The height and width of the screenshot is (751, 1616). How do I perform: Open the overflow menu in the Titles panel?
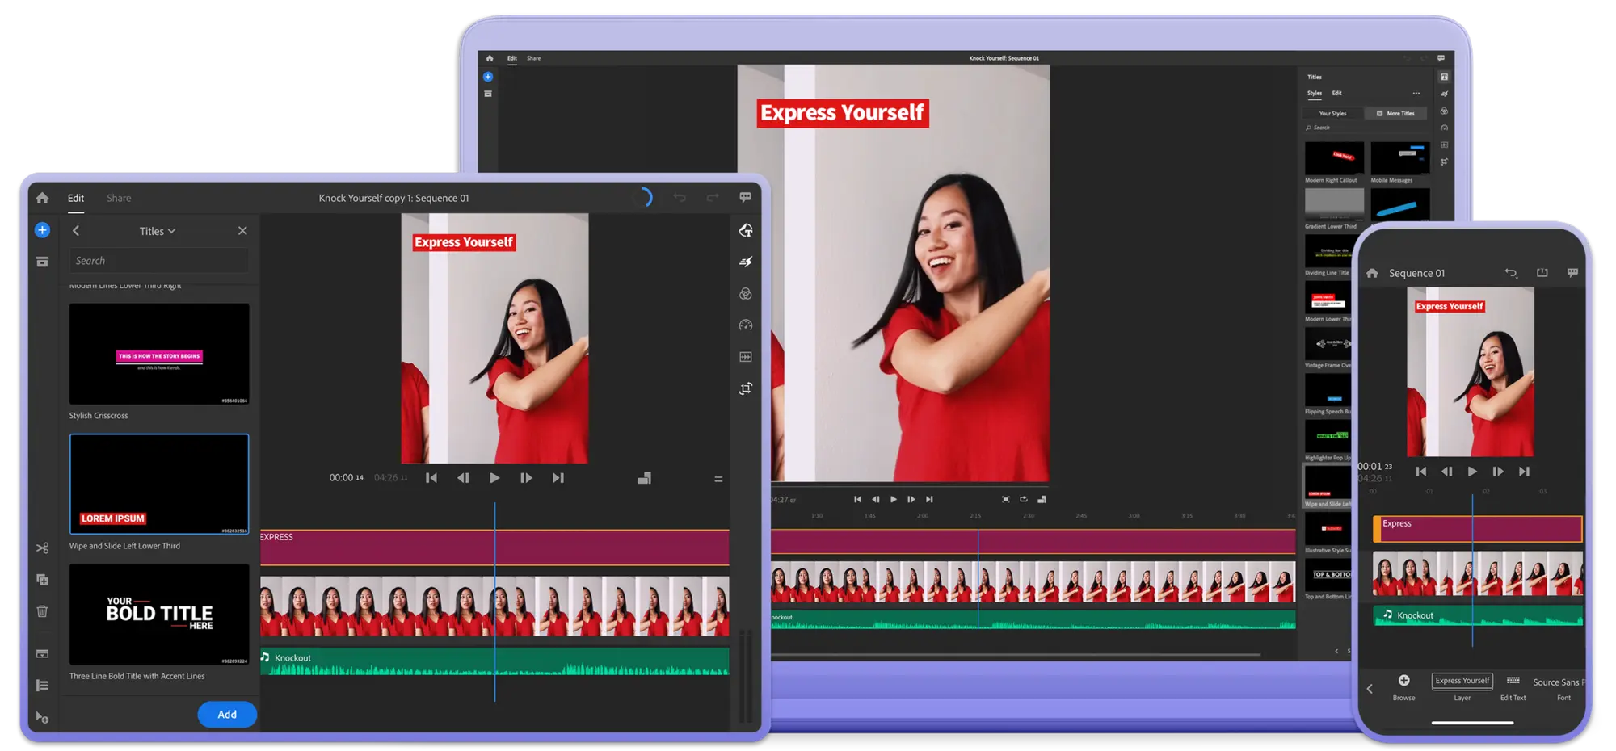coord(1416,93)
